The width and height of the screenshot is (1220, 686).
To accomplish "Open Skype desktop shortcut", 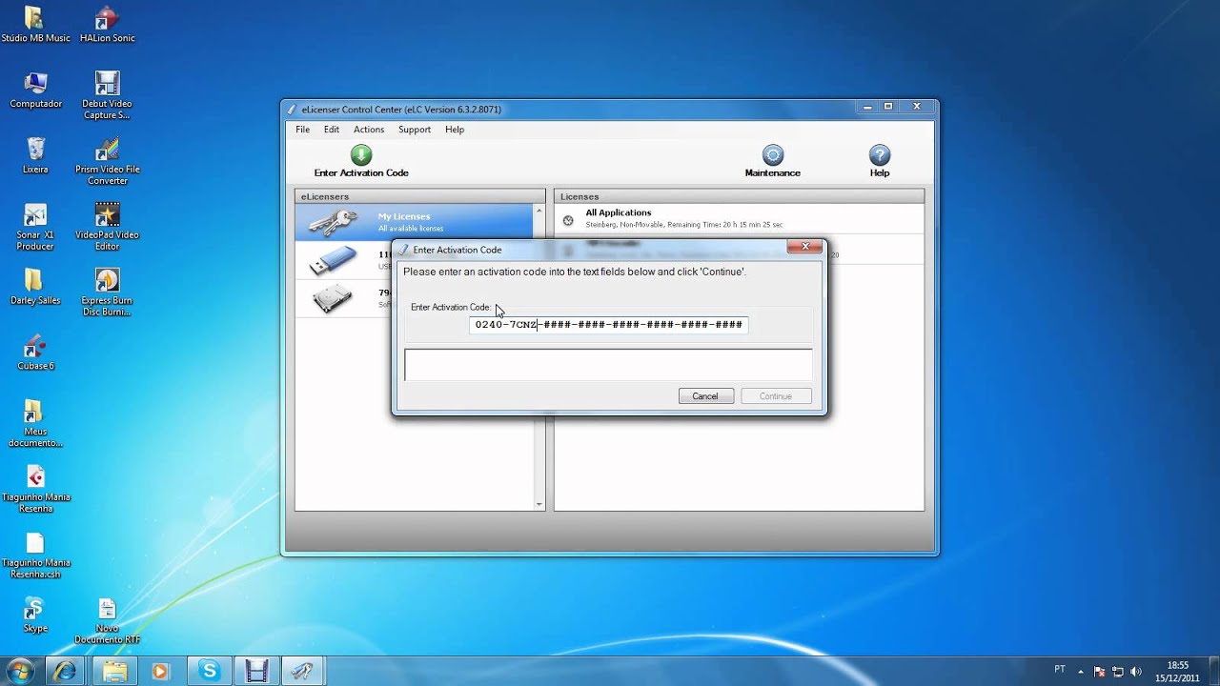I will click(35, 615).
